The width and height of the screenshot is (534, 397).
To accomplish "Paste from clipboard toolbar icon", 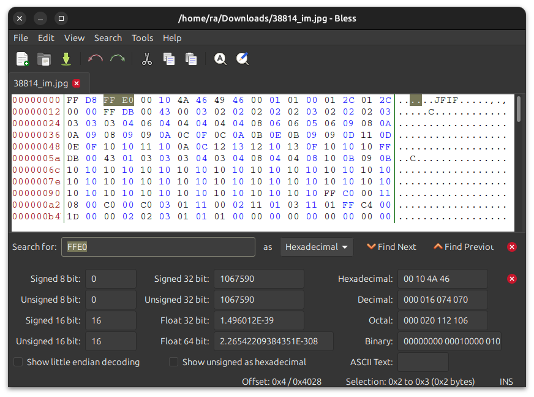I will 191,59.
